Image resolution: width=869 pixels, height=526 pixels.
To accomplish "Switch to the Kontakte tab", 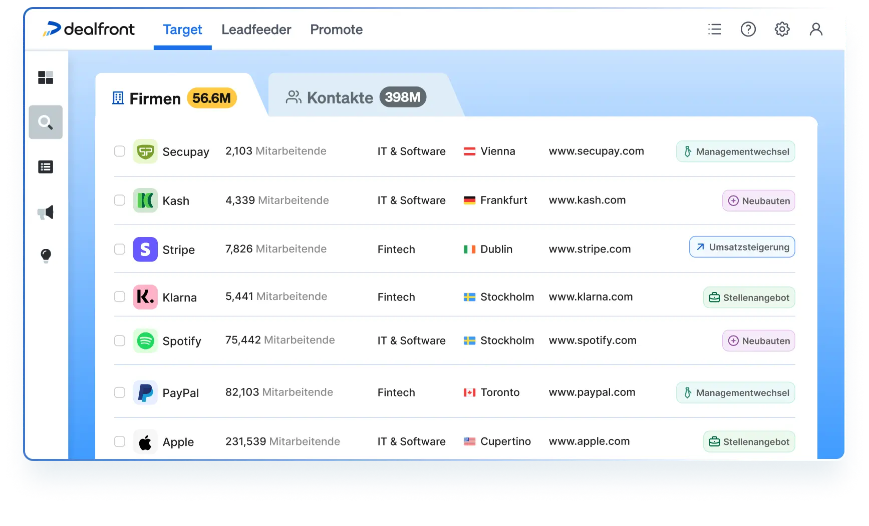I will (356, 97).
